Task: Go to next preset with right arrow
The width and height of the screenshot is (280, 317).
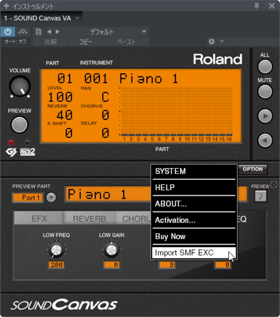Action: 58,32
